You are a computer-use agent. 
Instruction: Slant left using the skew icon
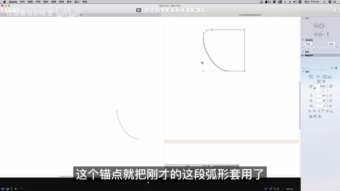[311, 101]
